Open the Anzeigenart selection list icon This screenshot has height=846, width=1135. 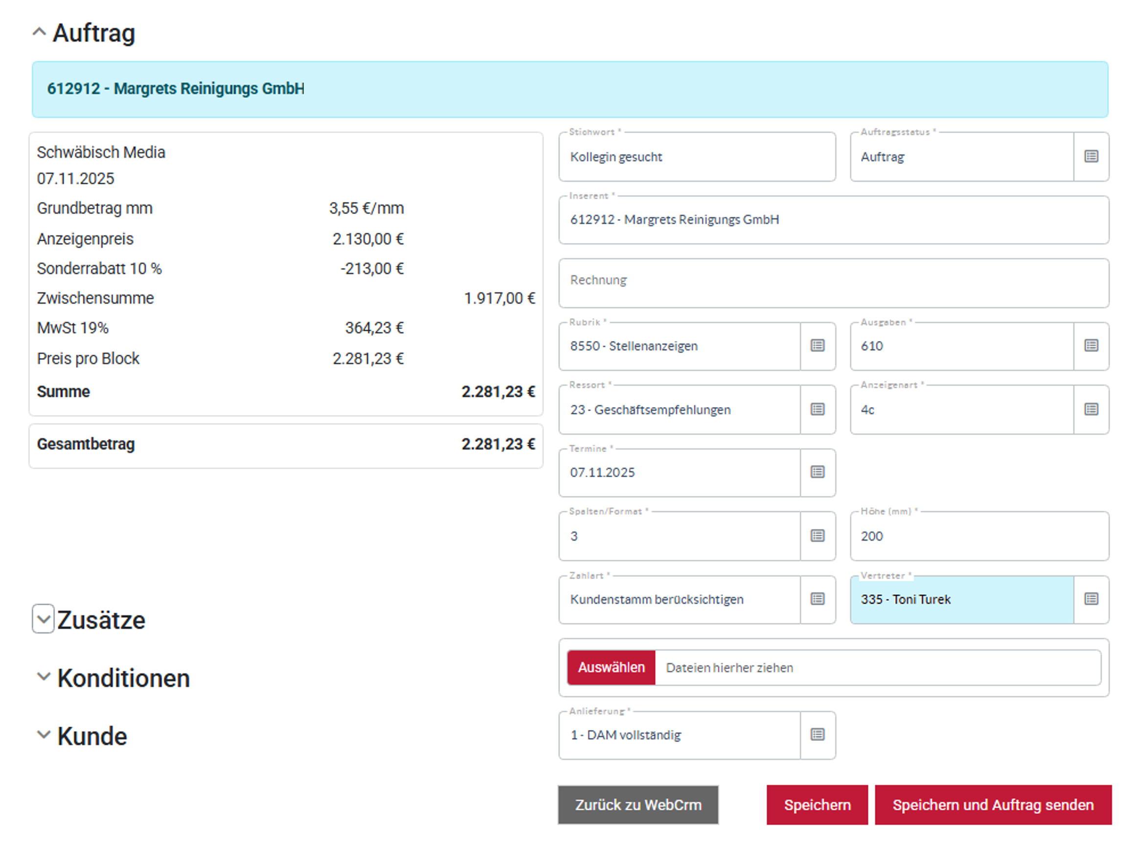1090,409
